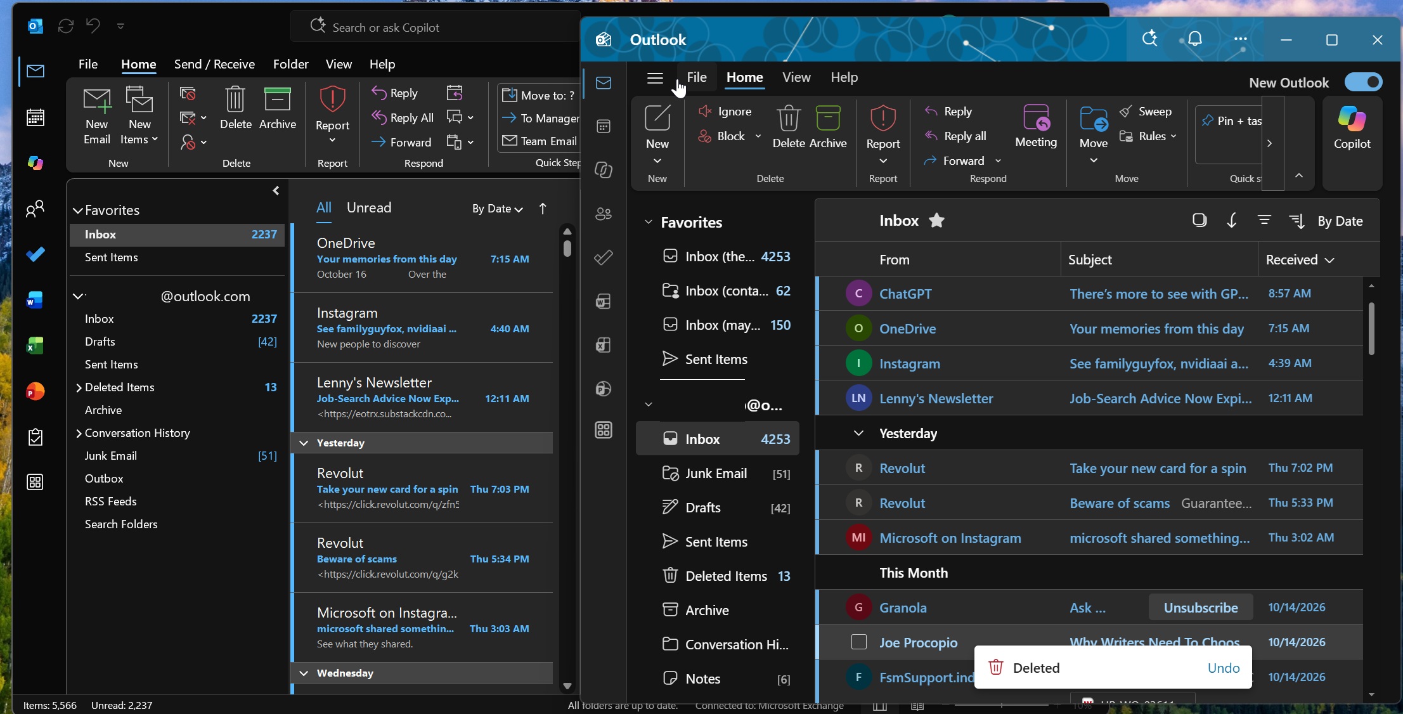
Task: Click Meeting icon in new Outlook ribbon
Action: click(1037, 118)
